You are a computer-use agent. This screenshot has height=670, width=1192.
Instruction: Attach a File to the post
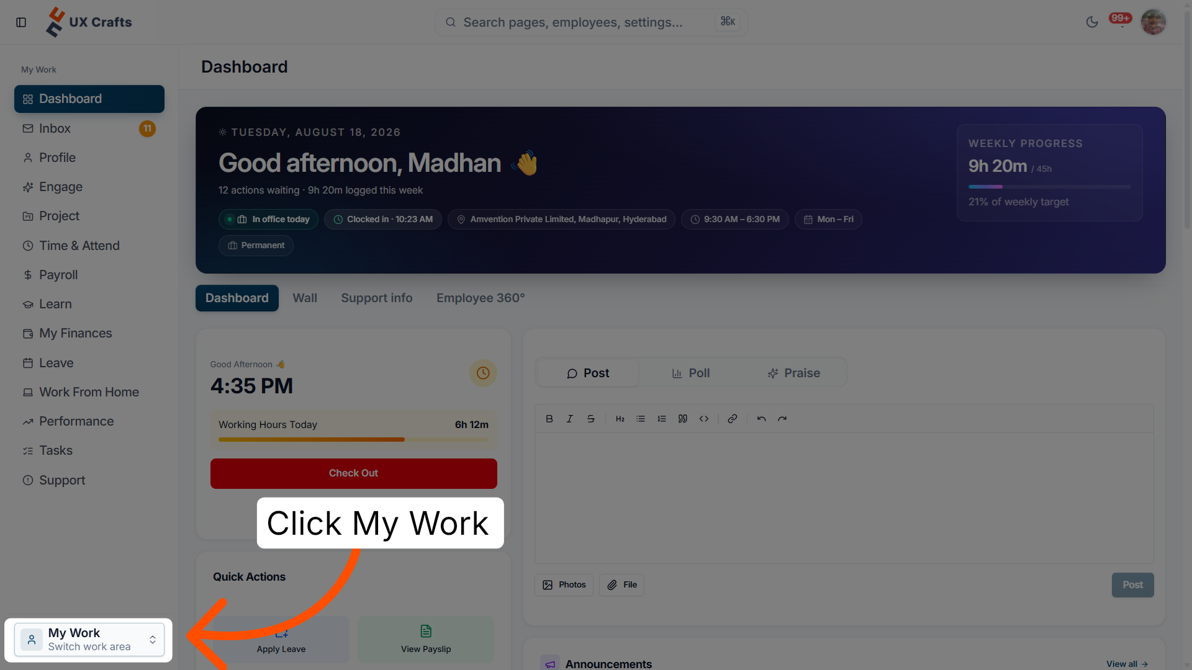click(622, 585)
